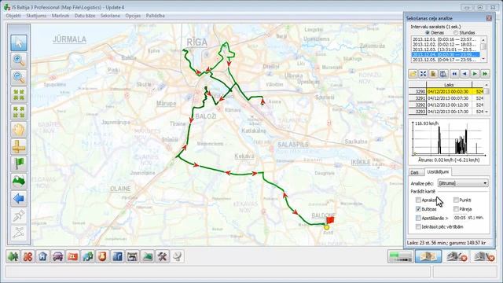This screenshot has width=503, height=283.
Task: Select the zoom in magnifier tool
Action: [19, 61]
